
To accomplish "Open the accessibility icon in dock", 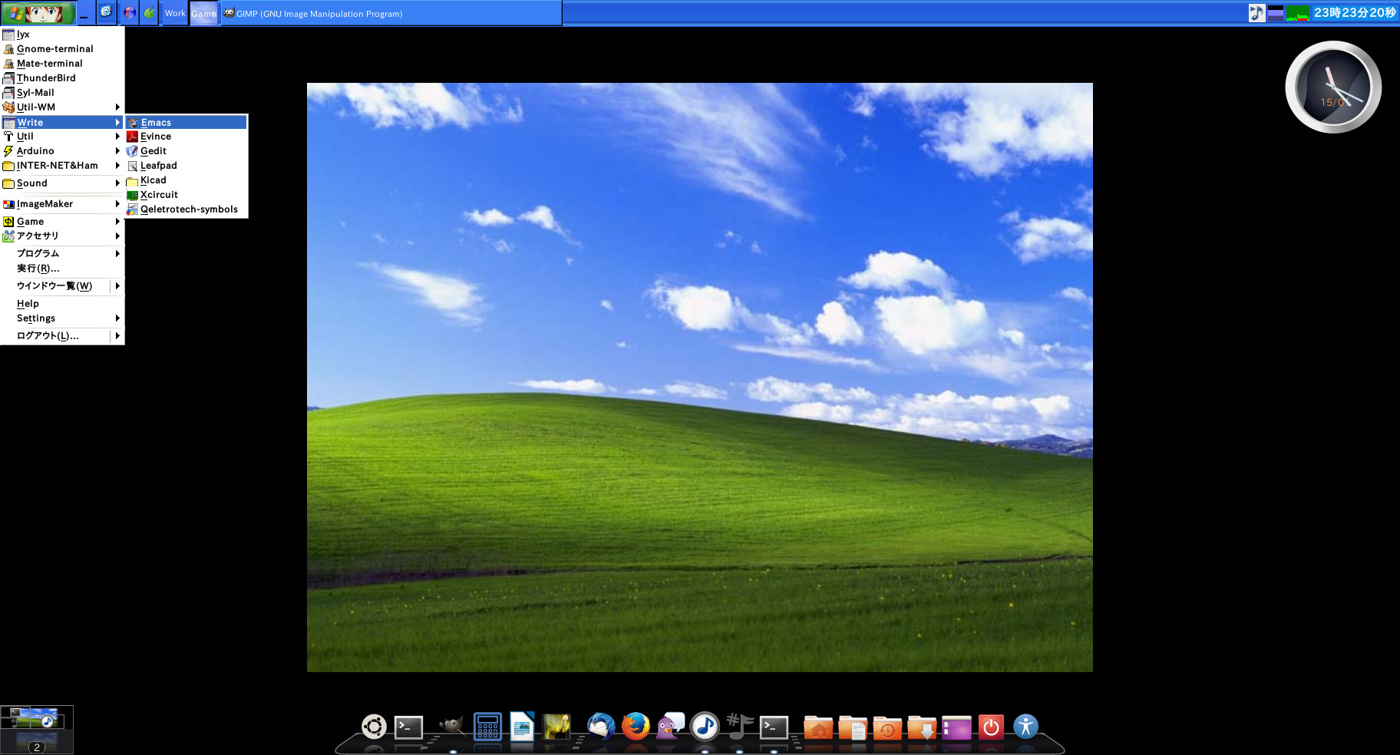I will [x=1025, y=726].
